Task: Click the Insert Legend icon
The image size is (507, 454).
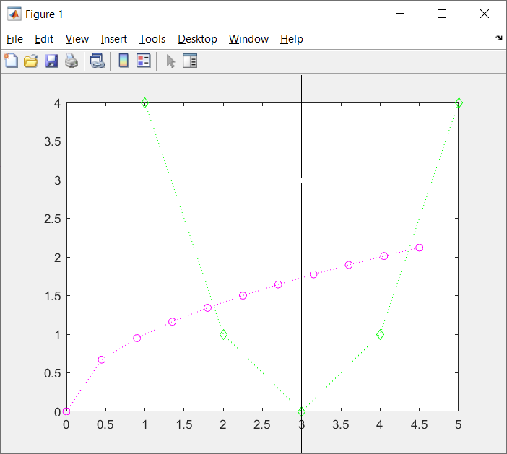Action: click(144, 61)
